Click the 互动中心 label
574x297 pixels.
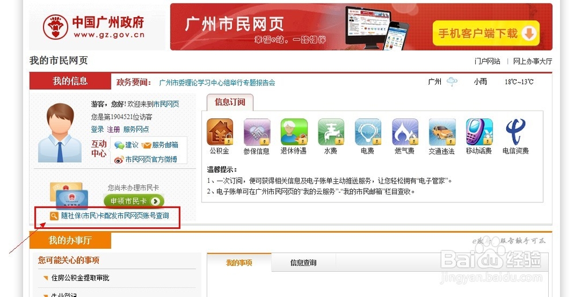click(x=99, y=148)
